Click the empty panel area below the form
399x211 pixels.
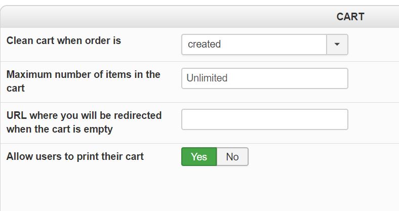click(203, 190)
